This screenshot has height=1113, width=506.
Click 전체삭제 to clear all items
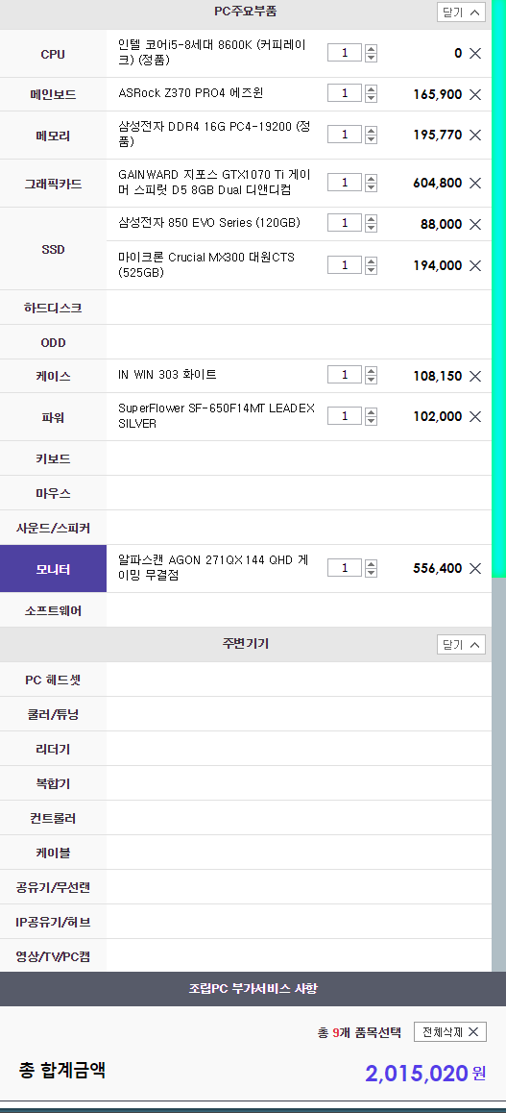450,1031
